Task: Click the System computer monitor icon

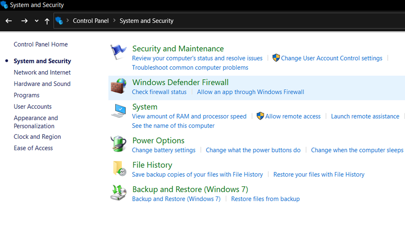Action: (118, 110)
